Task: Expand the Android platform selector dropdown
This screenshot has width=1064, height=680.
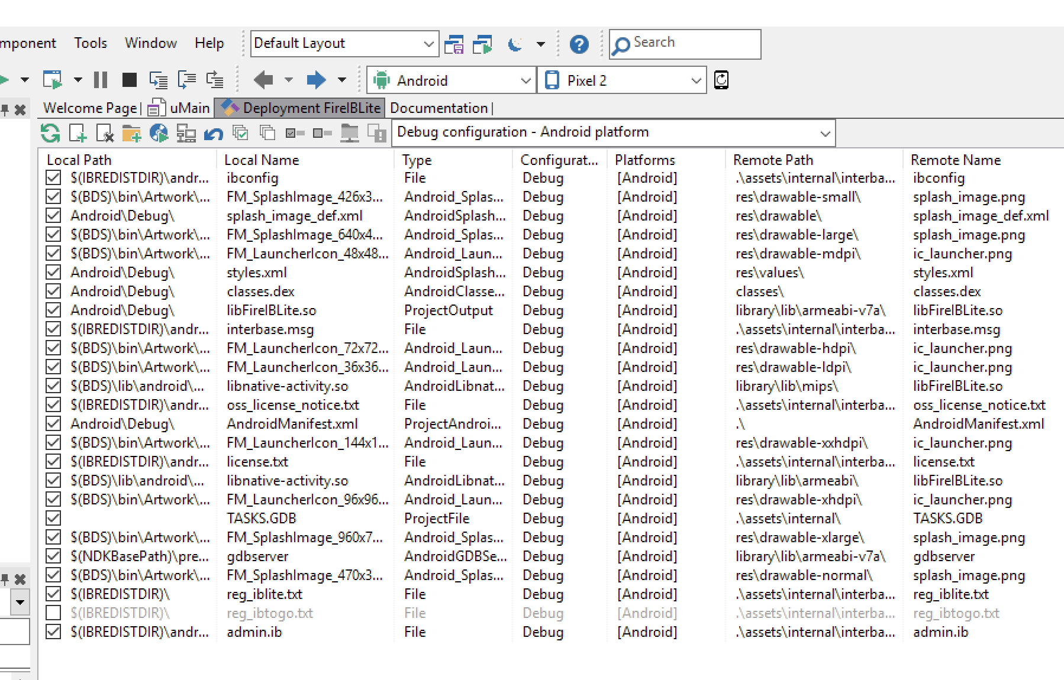Action: [x=451, y=80]
